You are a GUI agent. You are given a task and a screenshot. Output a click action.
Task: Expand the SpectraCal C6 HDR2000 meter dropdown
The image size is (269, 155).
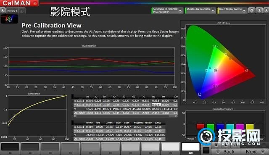(x=180, y=11)
